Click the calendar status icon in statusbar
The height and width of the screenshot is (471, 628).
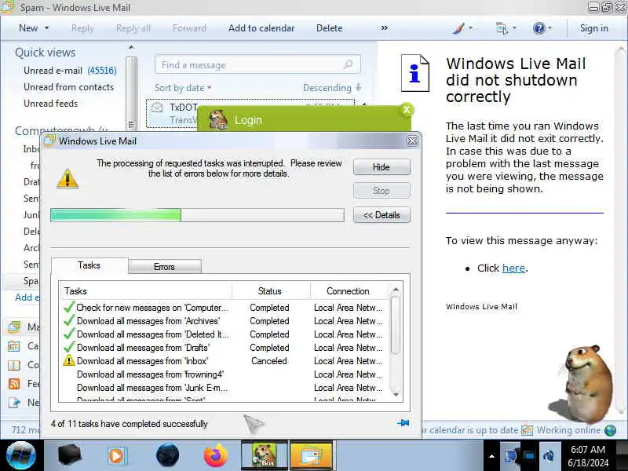527,430
